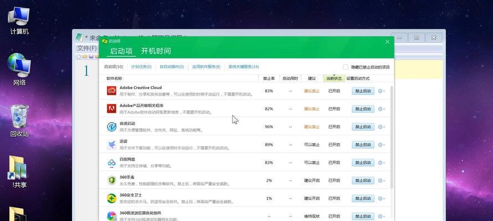Click 禁止启动 for 百度网盘
The height and width of the screenshot is (221, 493).
363,163
